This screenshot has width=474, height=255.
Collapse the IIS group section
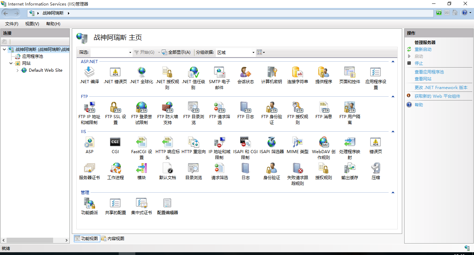(393, 132)
